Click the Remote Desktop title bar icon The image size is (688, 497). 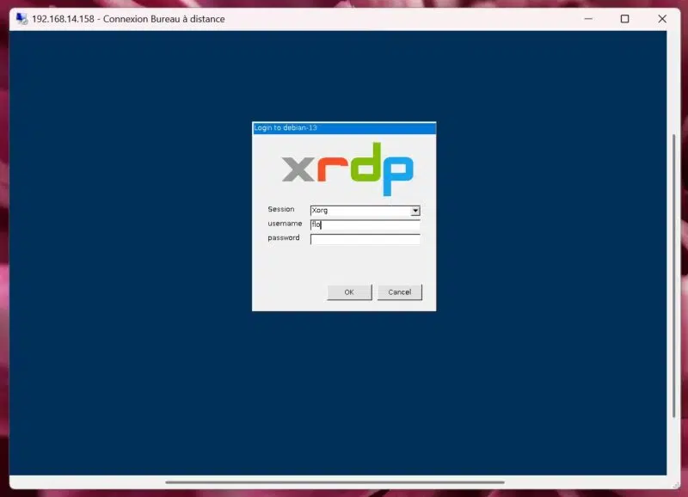click(x=21, y=19)
